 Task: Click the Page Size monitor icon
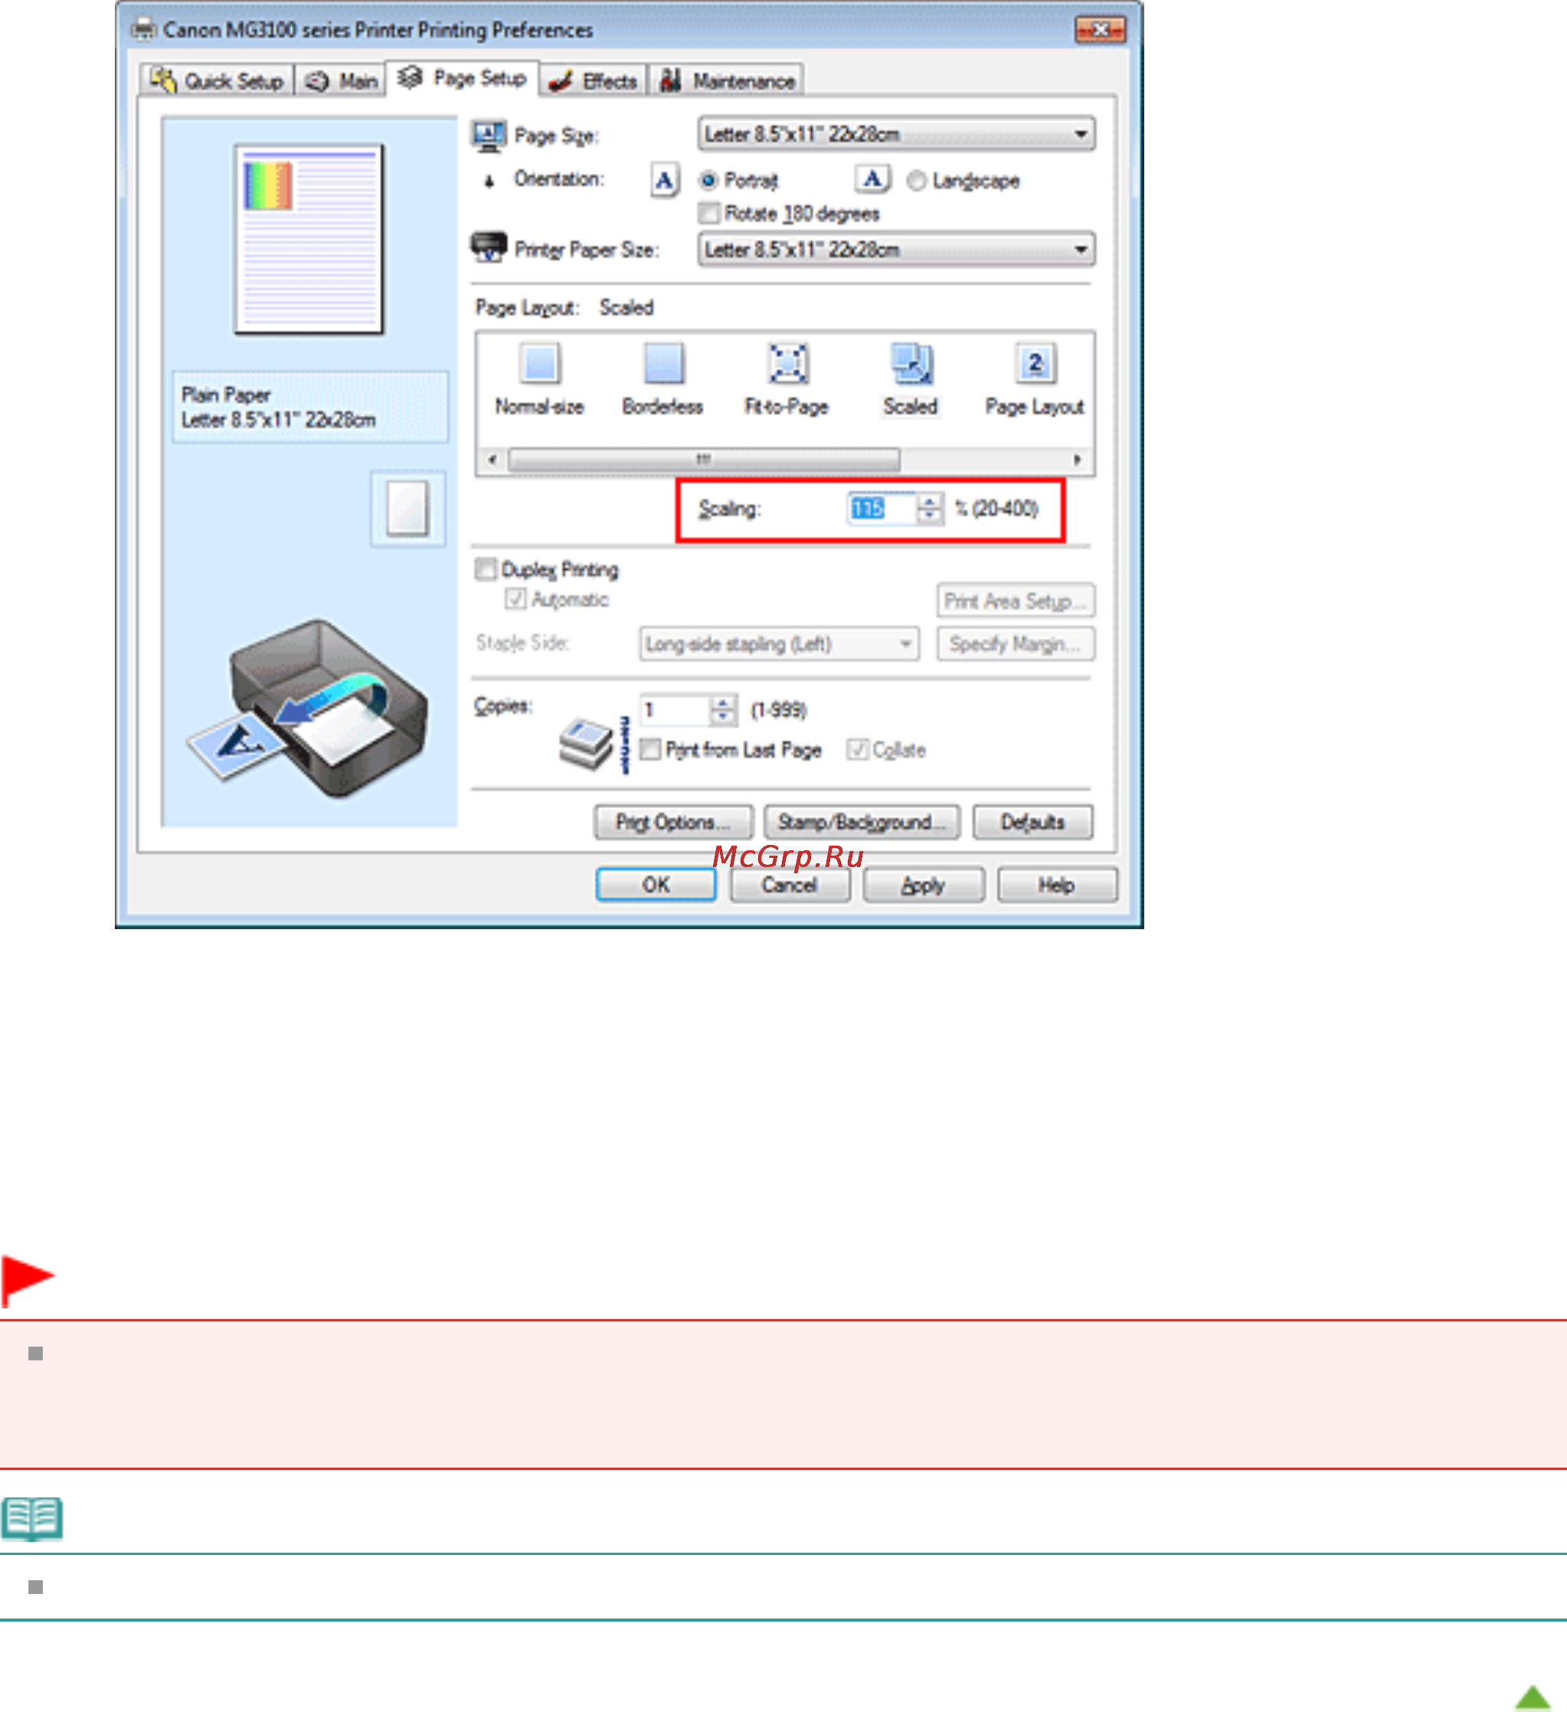489,136
